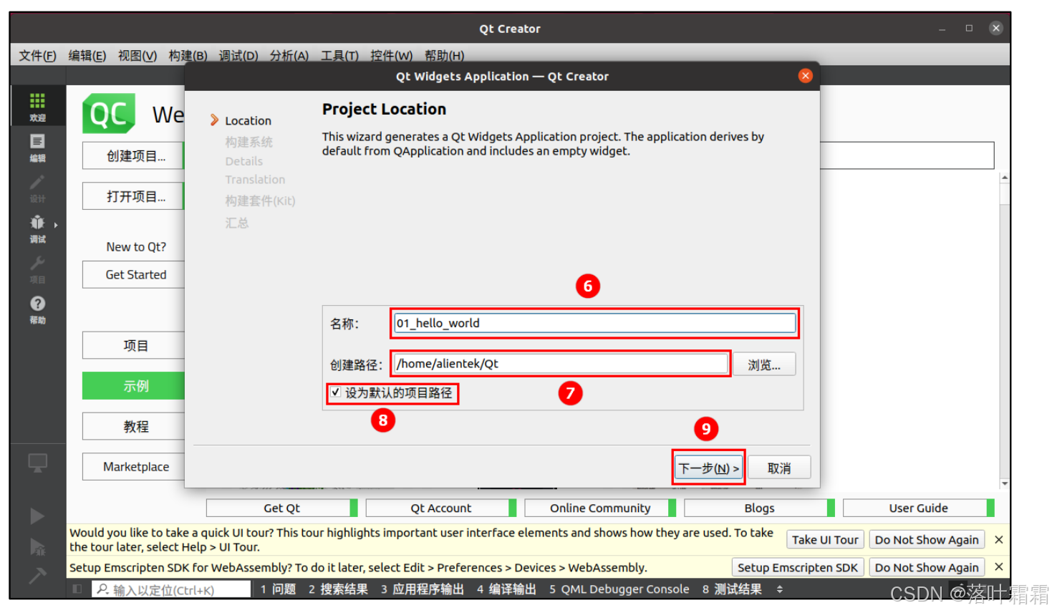The width and height of the screenshot is (1052, 613).
Task: Click the Start Debugging icon
Action: pos(37,546)
